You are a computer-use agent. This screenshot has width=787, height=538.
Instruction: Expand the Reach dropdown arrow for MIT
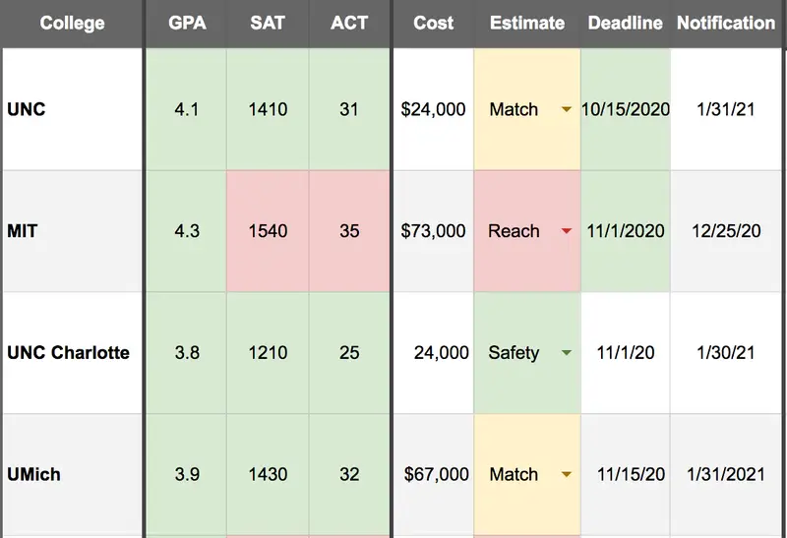[566, 231]
